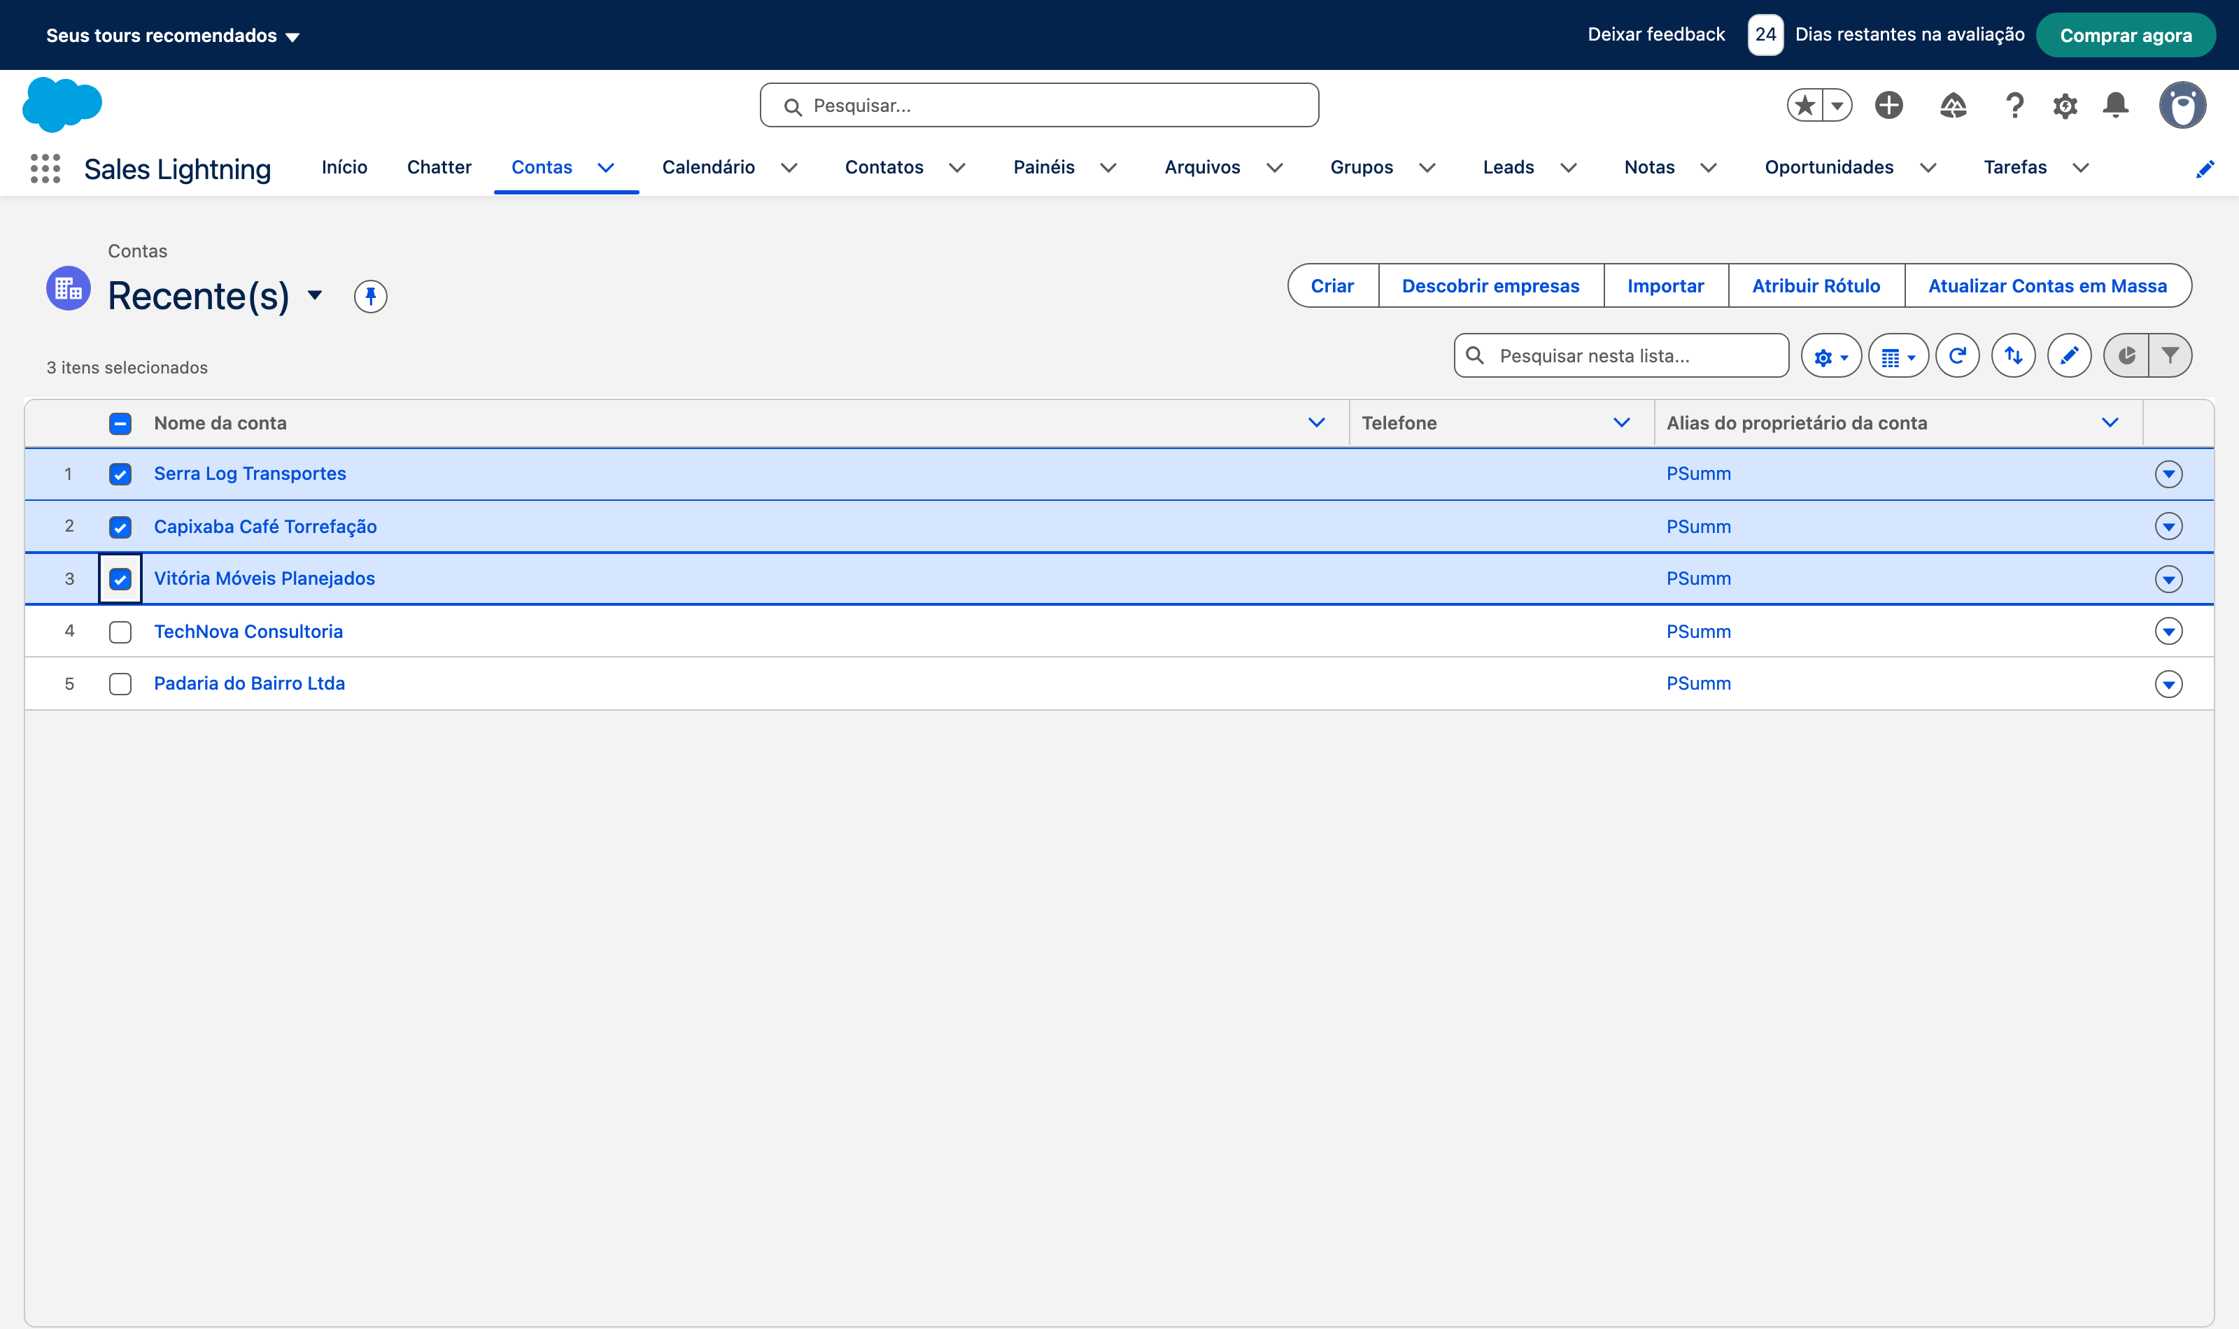Open TechNova Consultoria account link

click(248, 632)
